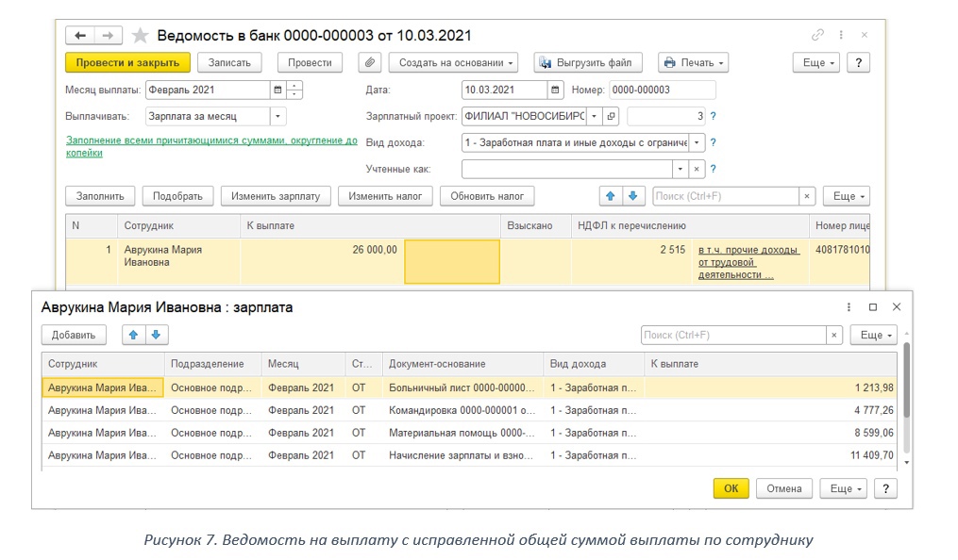Viewport: 958px width, 560px height.
Task: Open Создать на основании menu
Action: (x=453, y=62)
